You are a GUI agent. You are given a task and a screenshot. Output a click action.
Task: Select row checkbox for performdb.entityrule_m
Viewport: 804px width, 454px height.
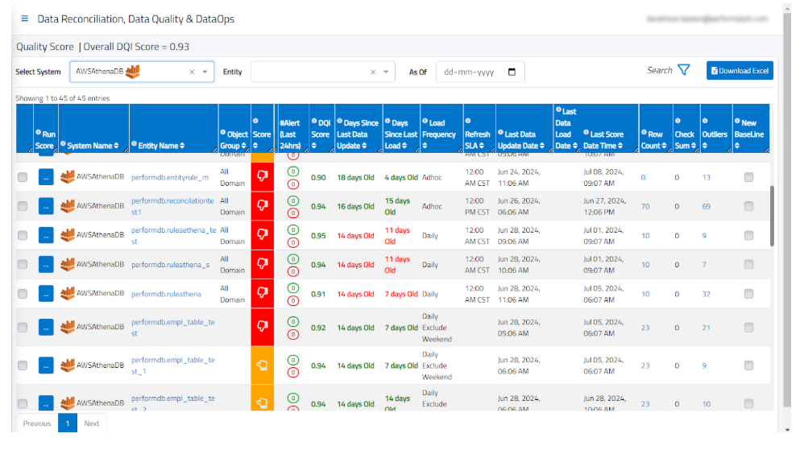pyautogui.click(x=23, y=177)
